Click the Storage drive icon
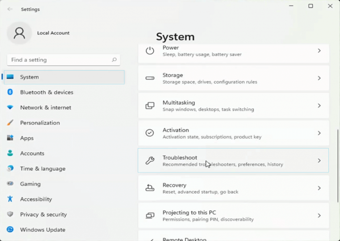The height and width of the screenshot is (241, 340). click(150, 78)
